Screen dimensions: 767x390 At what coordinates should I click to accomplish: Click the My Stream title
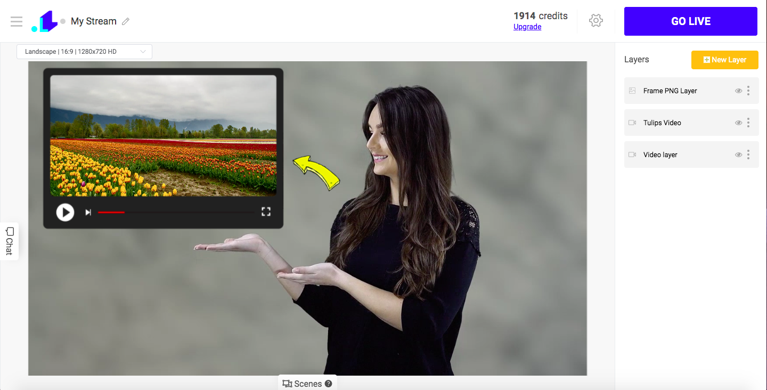(94, 21)
